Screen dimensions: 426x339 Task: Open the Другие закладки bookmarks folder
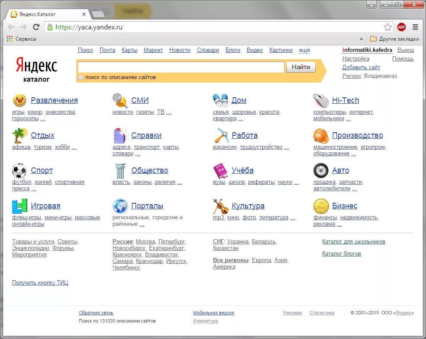pos(394,39)
